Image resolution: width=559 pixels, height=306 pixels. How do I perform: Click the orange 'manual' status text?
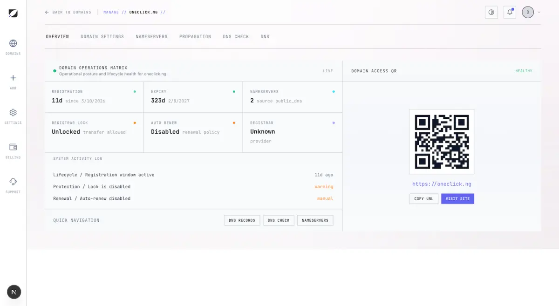click(x=325, y=198)
